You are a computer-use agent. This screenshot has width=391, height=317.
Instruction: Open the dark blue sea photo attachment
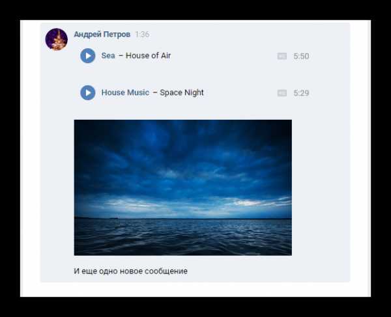(x=182, y=187)
